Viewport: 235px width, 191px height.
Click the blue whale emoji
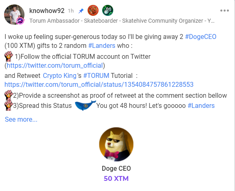[85, 105]
